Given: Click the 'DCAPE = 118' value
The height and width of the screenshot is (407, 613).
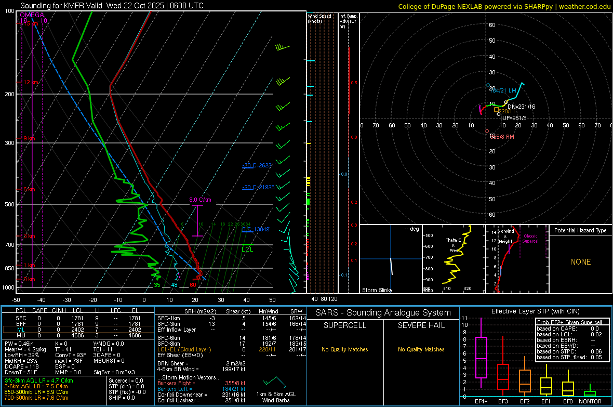Looking at the screenshot, I should point(21,366).
